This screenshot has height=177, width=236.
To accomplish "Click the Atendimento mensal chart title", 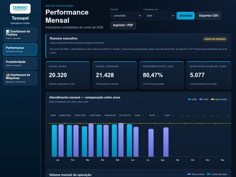I will tap(85, 97).
